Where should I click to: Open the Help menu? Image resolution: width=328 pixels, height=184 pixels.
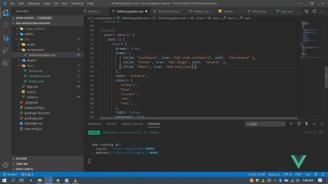click(x=90, y=4)
